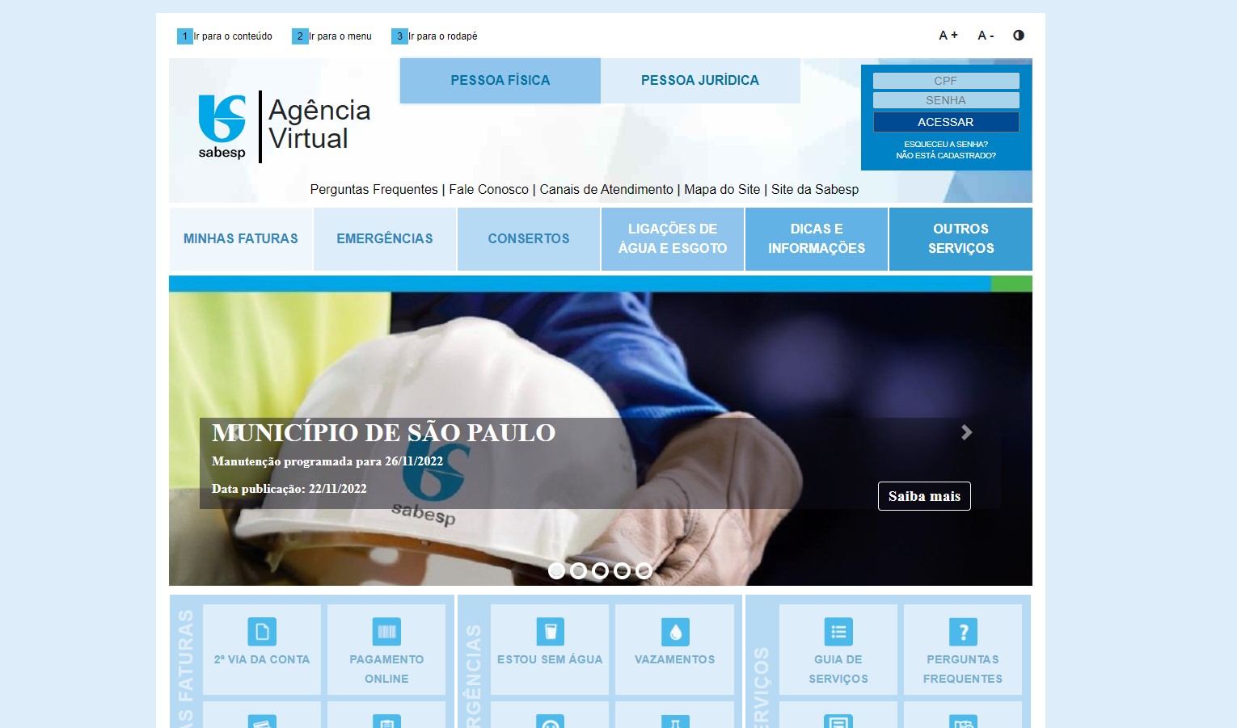Click the CPF input field

point(946,81)
